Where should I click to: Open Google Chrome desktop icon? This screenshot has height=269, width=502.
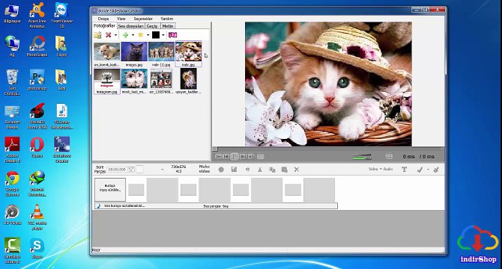tap(13, 183)
